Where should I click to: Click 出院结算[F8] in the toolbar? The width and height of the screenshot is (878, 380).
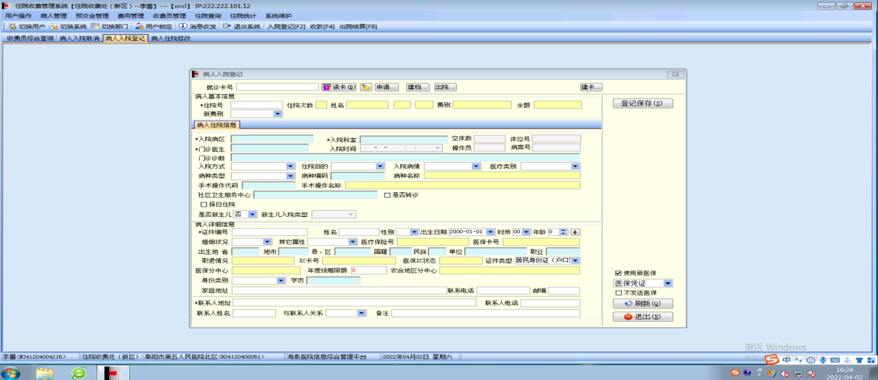[358, 26]
